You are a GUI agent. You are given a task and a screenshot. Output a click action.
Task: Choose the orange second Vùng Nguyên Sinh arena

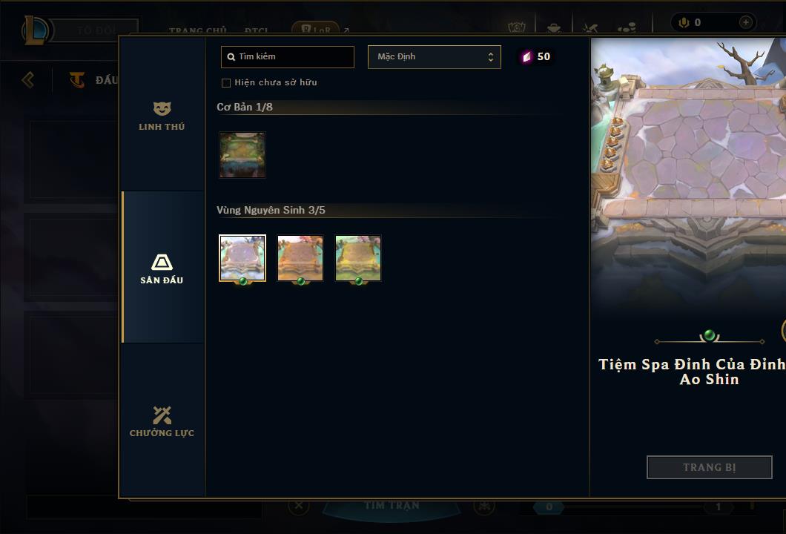pyautogui.click(x=300, y=258)
